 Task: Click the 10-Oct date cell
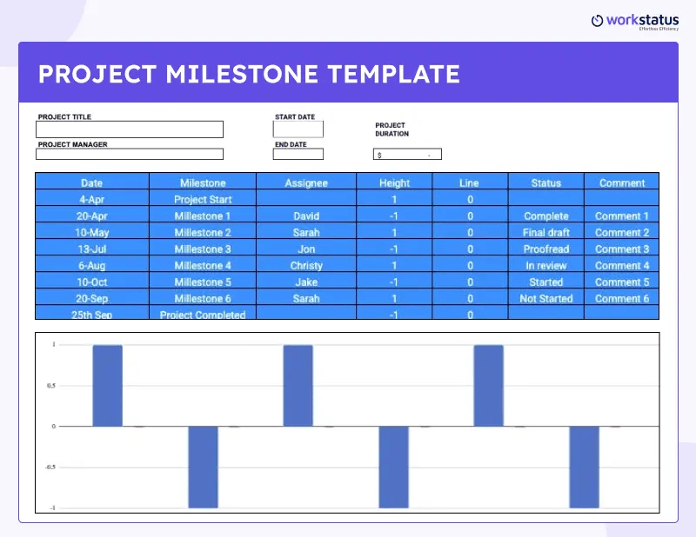click(x=92, y=282)
